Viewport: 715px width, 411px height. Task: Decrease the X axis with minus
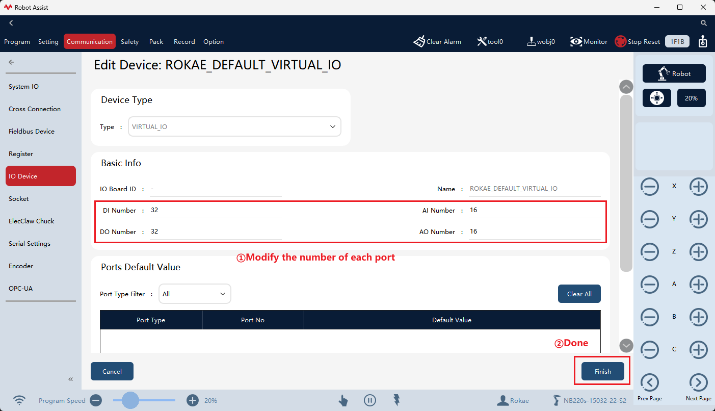(x=650, y=187)
